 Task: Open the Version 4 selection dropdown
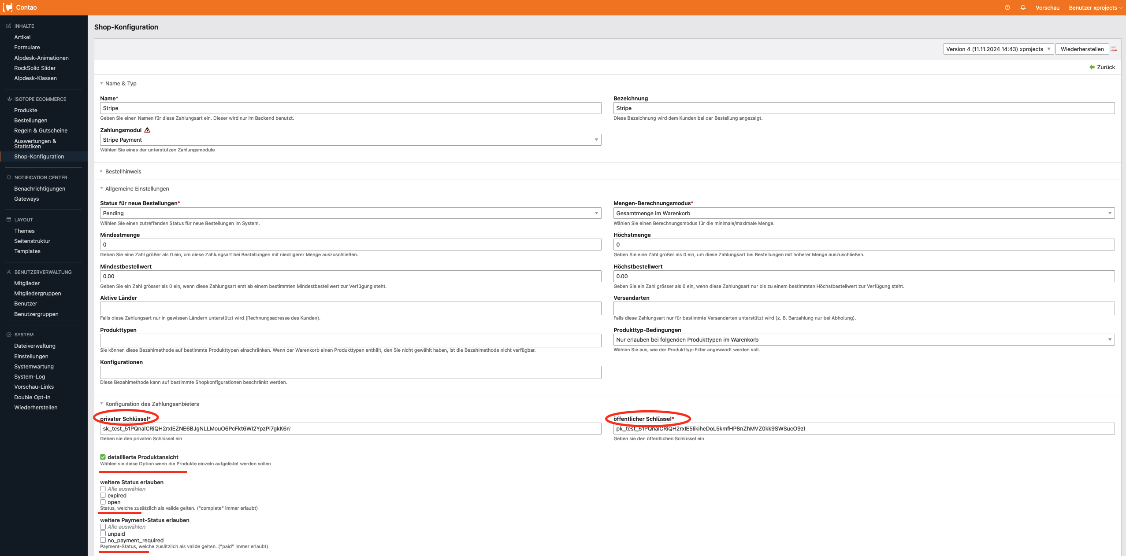(998, 49)
